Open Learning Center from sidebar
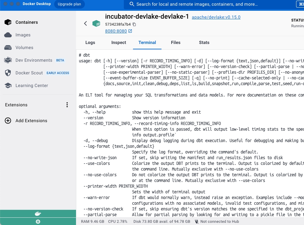The height and width of the screenshot is (225, 304). pyautogui.click(x=32, y=85)
